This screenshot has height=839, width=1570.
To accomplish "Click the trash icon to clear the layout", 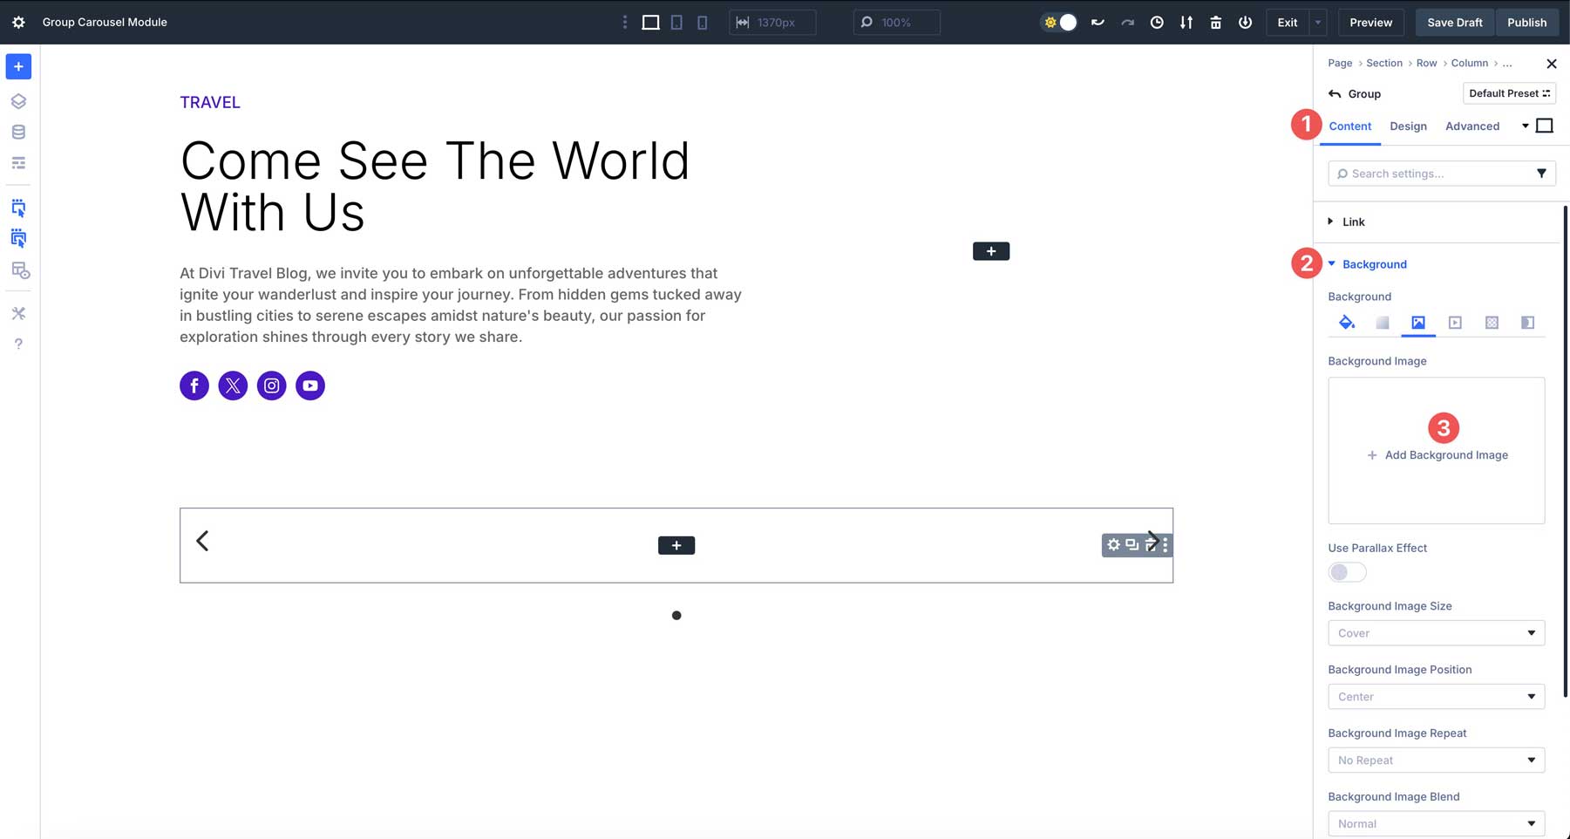I will click(1215, 22).
